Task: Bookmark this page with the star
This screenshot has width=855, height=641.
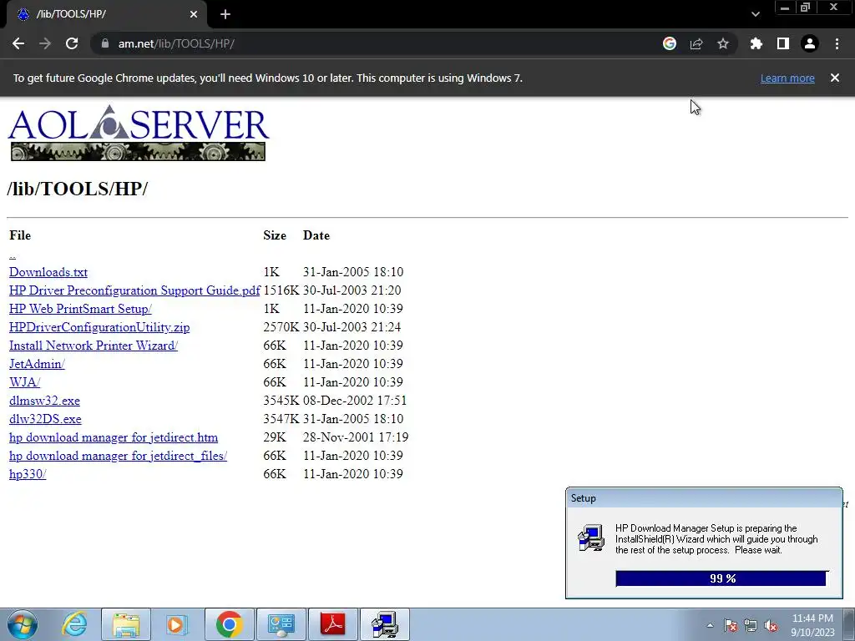Action: 723,43
